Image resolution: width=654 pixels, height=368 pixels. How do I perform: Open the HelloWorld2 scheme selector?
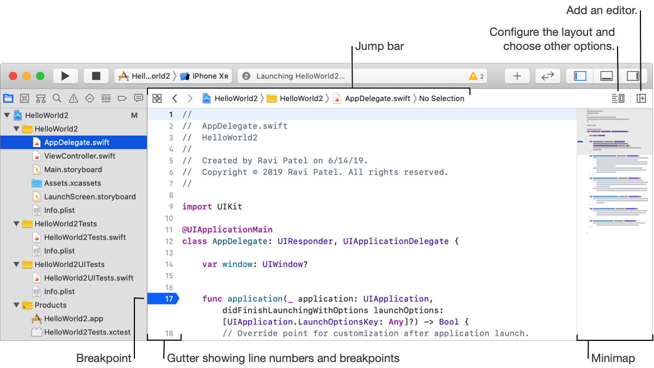tap(145, 76)
